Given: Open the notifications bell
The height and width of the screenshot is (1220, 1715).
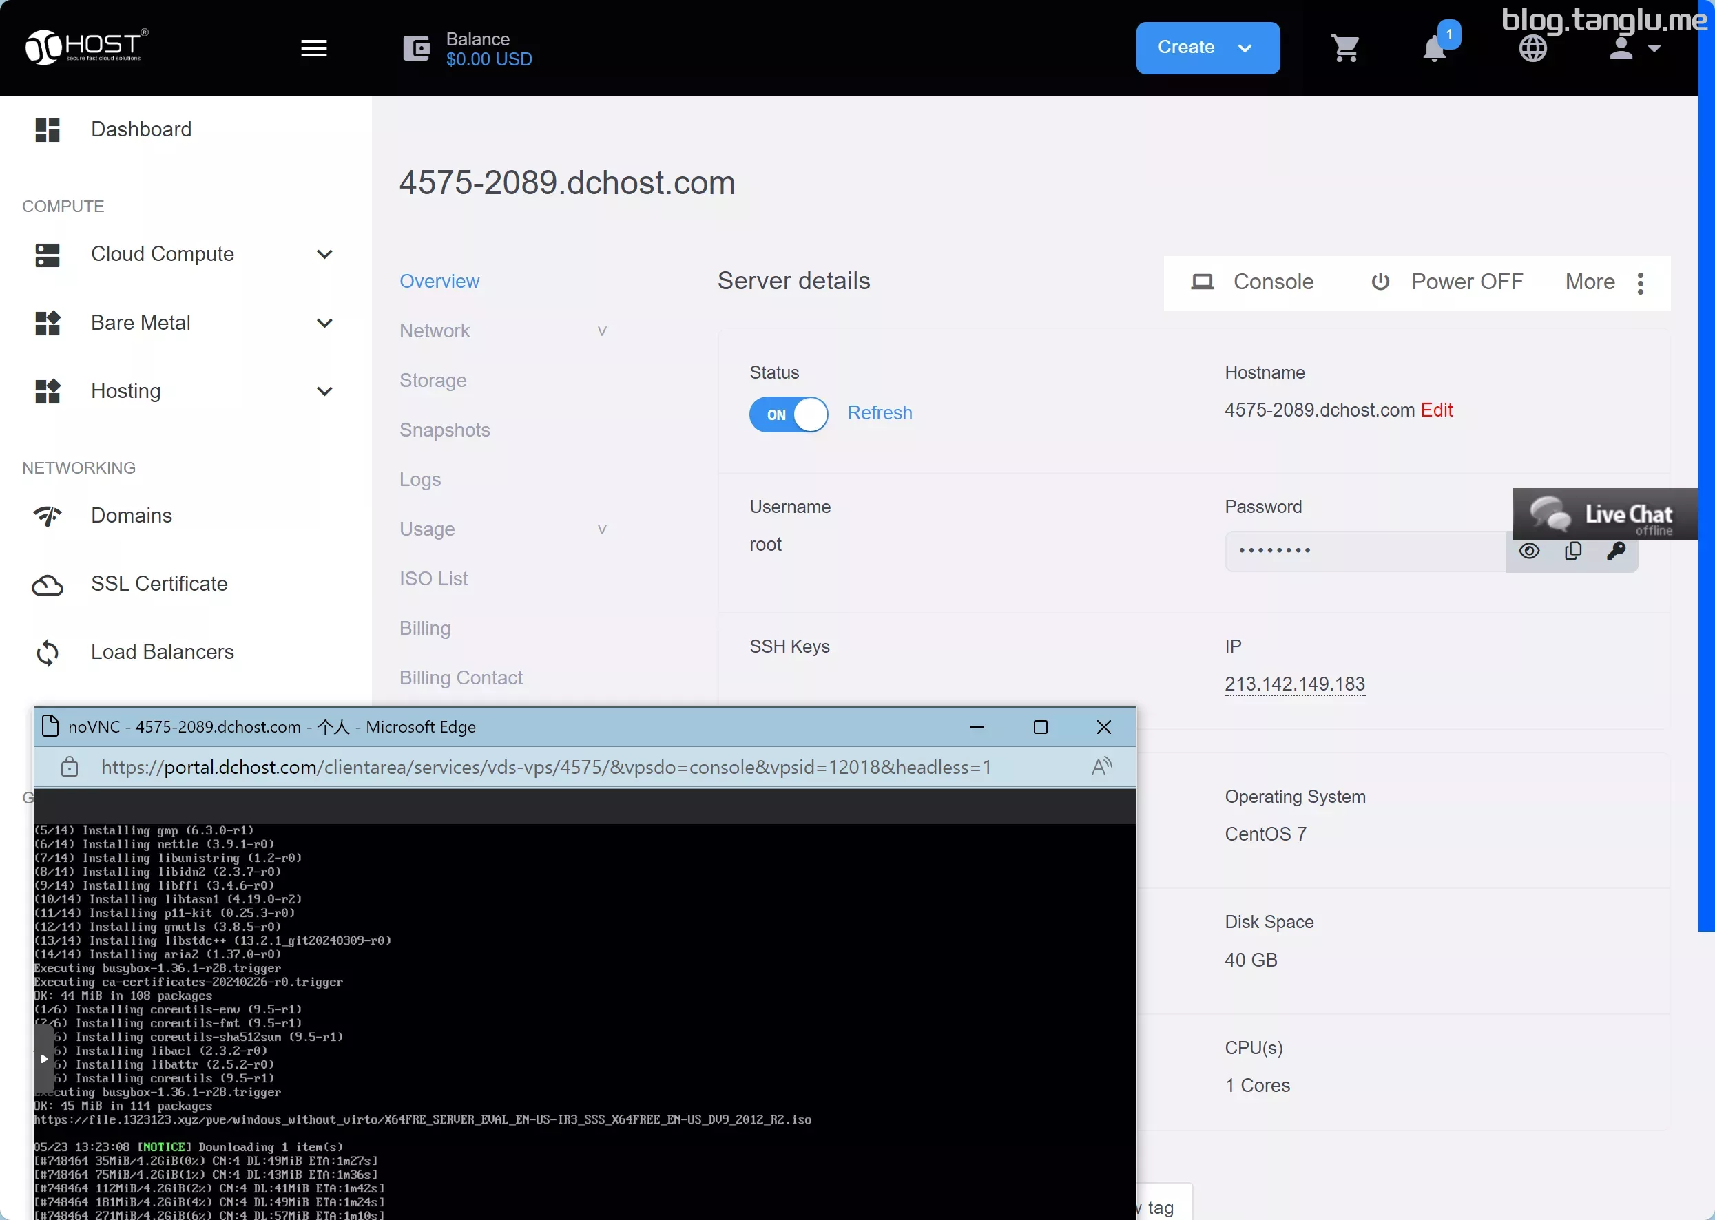Looking at the screenshot, I should 1434,49.
